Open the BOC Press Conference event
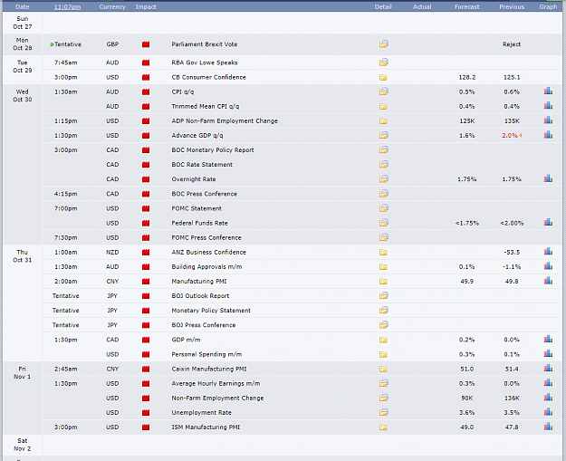This screenshot has height=461, width=566. coord(205,194)
